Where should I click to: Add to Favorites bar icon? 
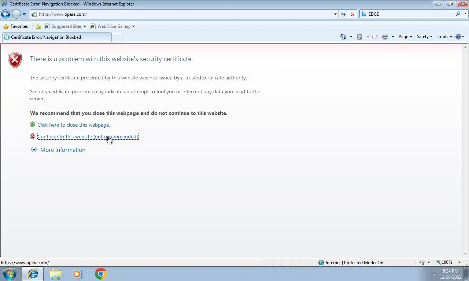coord(38,26)
